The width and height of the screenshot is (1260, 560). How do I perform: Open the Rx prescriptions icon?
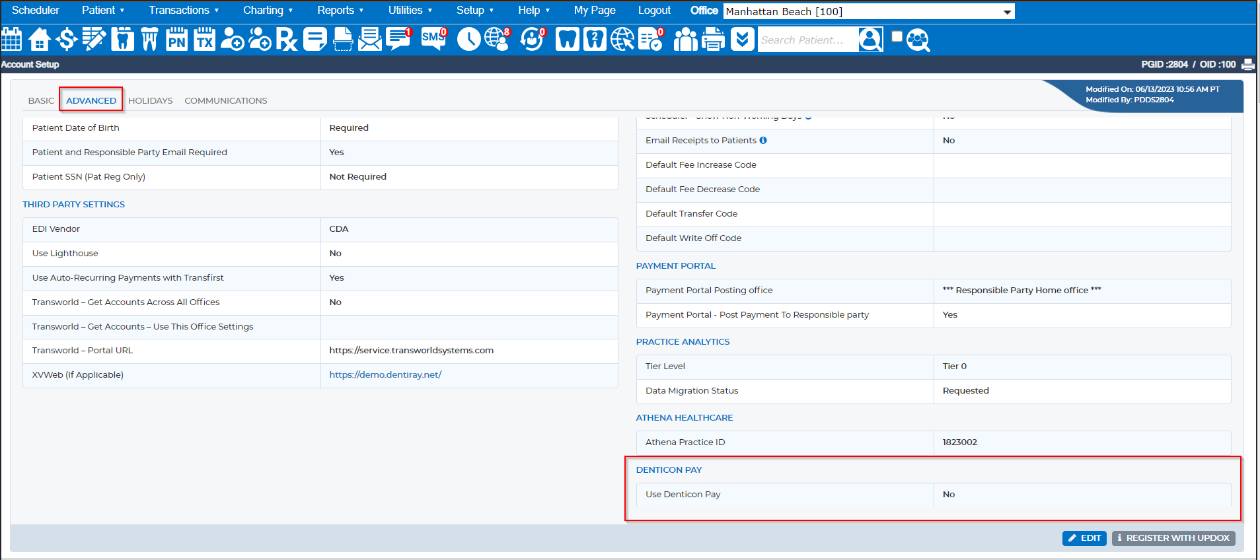pos(287,40)
